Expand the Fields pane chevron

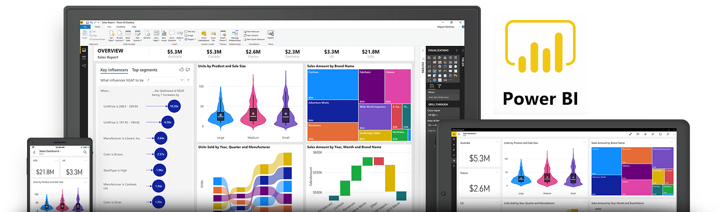tap(463, 50)
